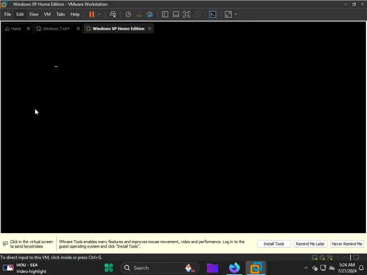Toggle the thumbnail bar view
Screen dimensions: 367x275
(x=176, y=14)
